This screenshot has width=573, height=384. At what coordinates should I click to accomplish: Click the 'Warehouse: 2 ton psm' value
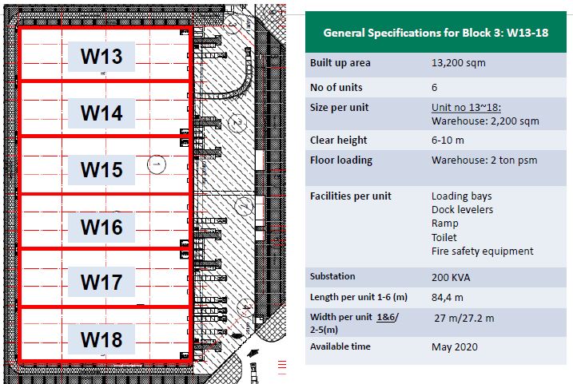tap(484, 160)
